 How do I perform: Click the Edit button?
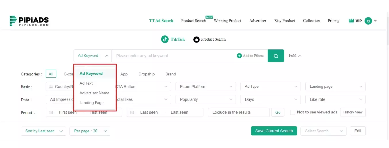click(x=358, y=131)
